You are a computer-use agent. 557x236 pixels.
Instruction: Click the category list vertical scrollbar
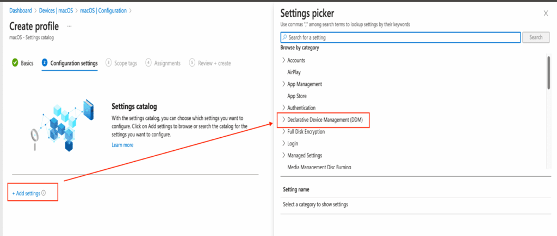pyautogui.click(x=549, y=72)
